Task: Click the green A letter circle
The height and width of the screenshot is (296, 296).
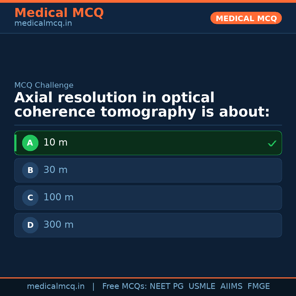Action: point(30,143)
